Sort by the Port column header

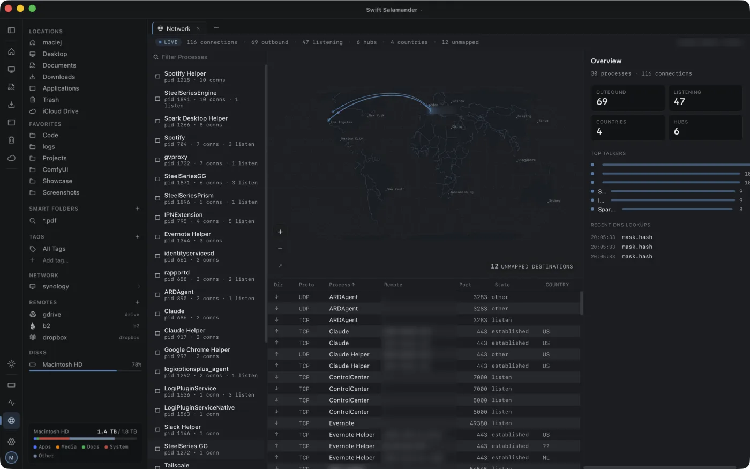click(x=466, y=285)
